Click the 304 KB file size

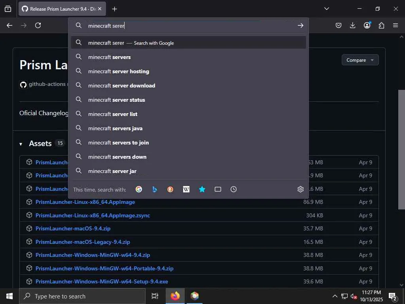[x=314, y=215]
